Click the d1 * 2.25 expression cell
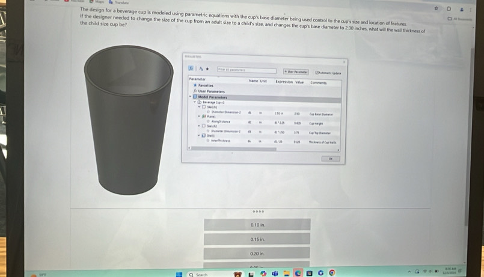The image size is (484, 277). pos(280,123)
